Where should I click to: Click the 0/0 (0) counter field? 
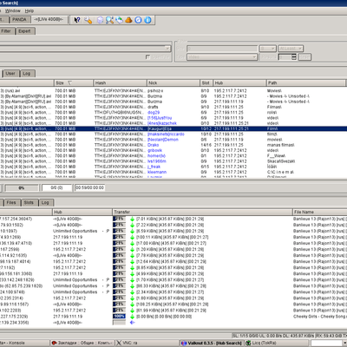[x=56, y=187]
